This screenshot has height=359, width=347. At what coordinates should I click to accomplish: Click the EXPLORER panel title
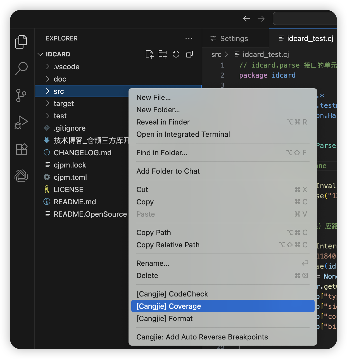pyautogui.click(x=62, y=39)
